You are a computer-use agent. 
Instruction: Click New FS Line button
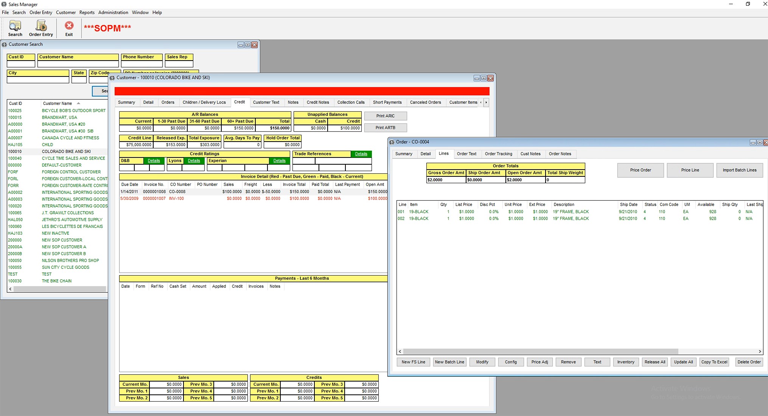(x=414, y=362)
